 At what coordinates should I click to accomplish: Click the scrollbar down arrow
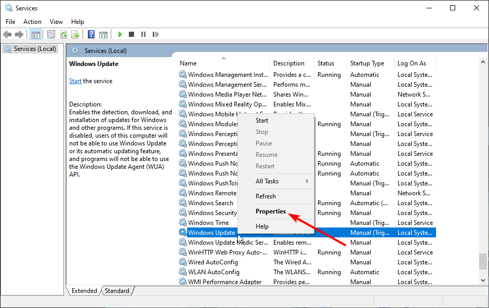483,280
